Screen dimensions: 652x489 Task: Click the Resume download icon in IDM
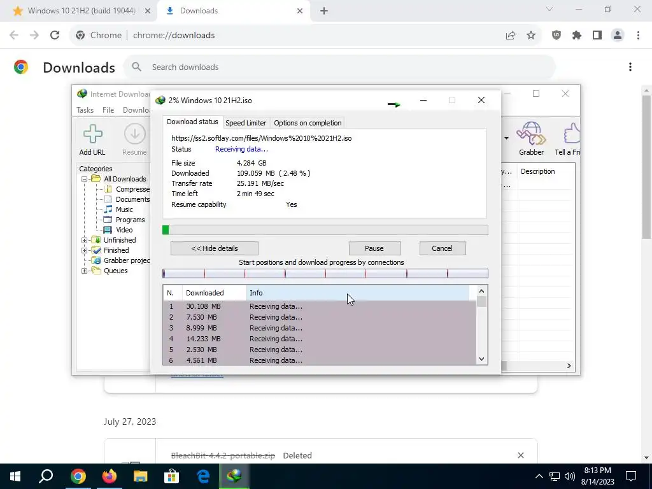[134, 134]
